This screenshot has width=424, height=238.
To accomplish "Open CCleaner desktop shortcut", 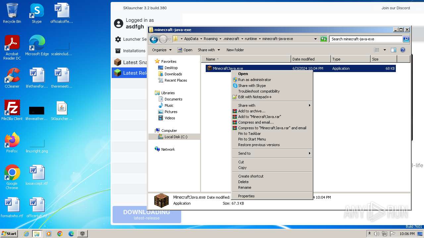I will (12, 78).
